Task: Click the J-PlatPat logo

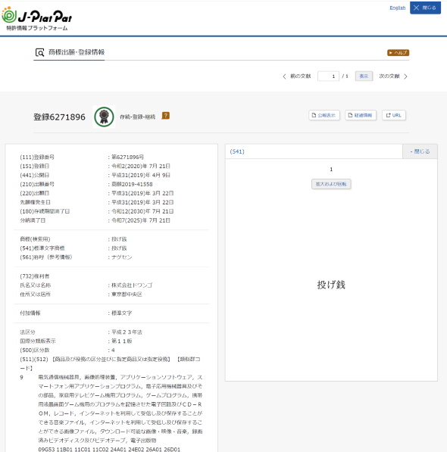Action: pos(36,18)
